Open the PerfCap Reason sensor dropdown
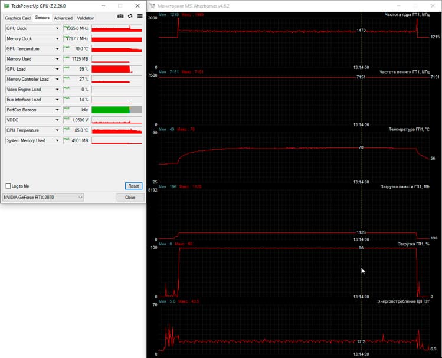The width and height of the screenshot is (442, 358). tap(57, 110)
